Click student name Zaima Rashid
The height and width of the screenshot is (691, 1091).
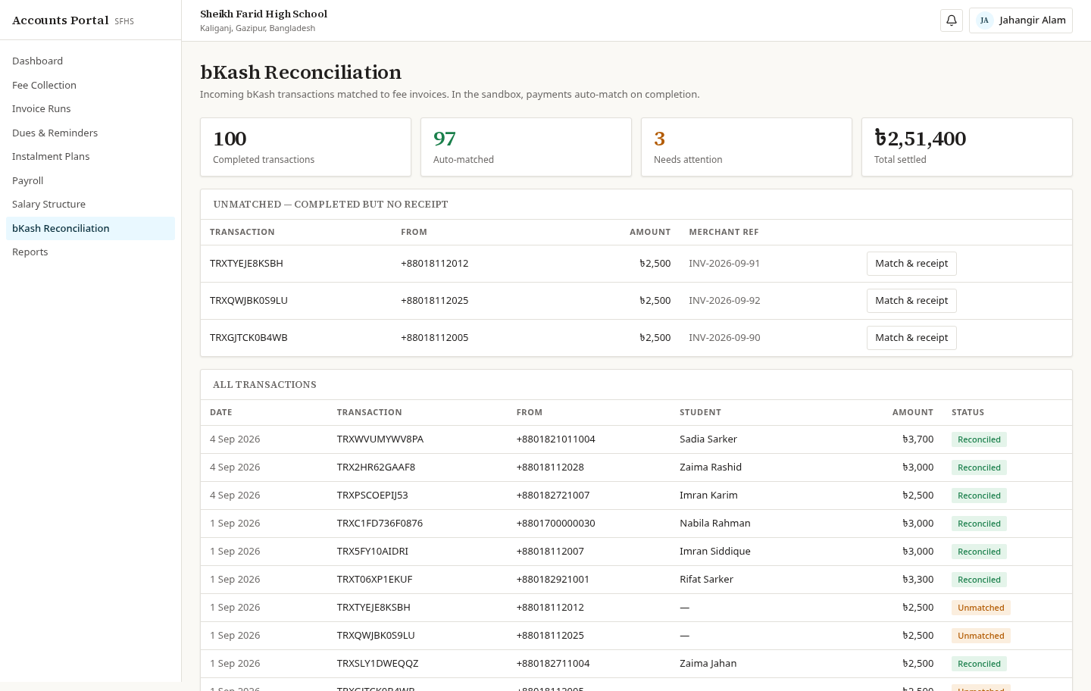coord(711,467)
